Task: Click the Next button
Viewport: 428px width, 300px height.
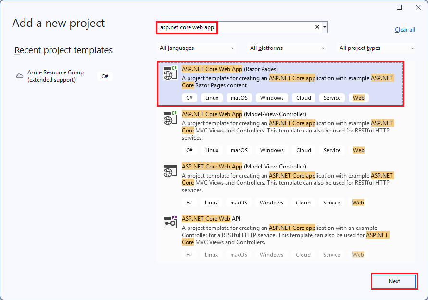Action: click(394, 281)
